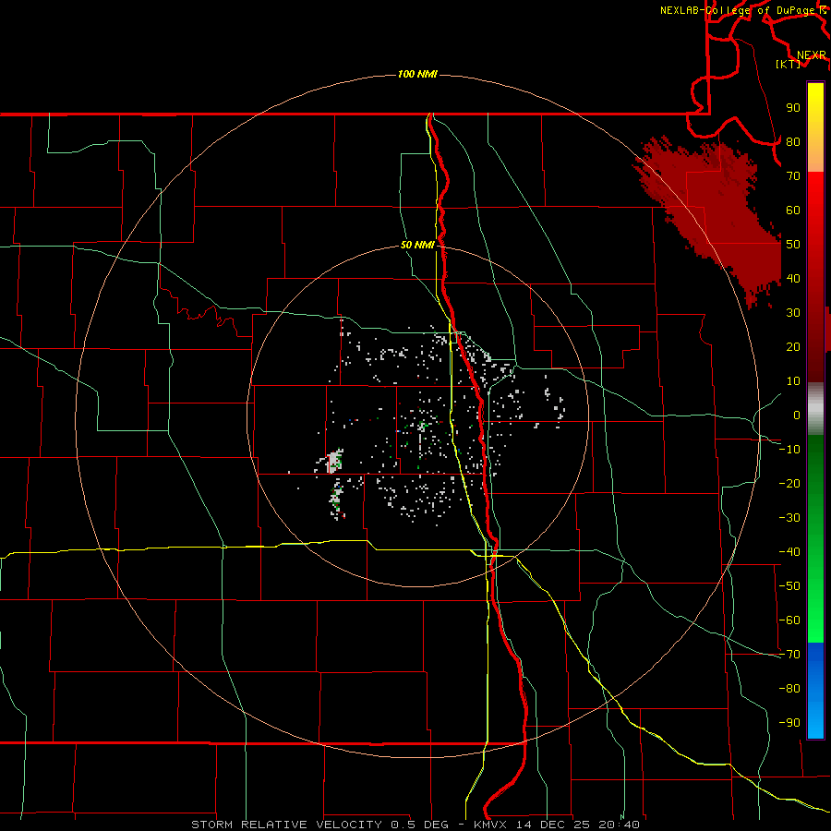Click the -20 value on velocity scale
The image size is (831, 831).
coord(789,483)
